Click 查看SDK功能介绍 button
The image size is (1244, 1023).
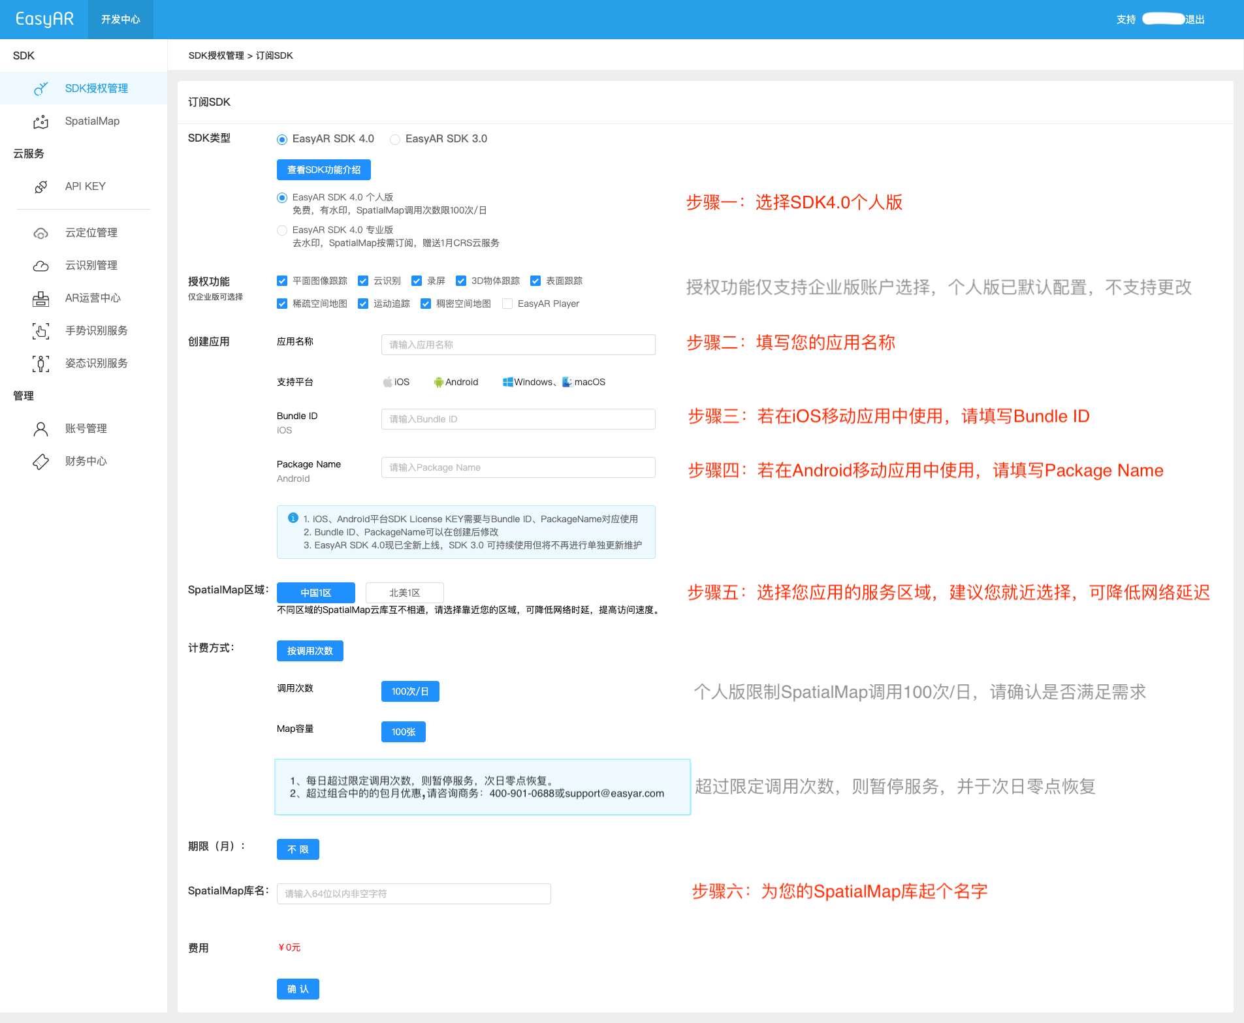click(x=324, y=170)
